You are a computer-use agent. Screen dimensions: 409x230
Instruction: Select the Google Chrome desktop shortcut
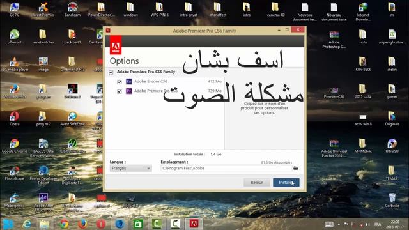coord(14,146)
